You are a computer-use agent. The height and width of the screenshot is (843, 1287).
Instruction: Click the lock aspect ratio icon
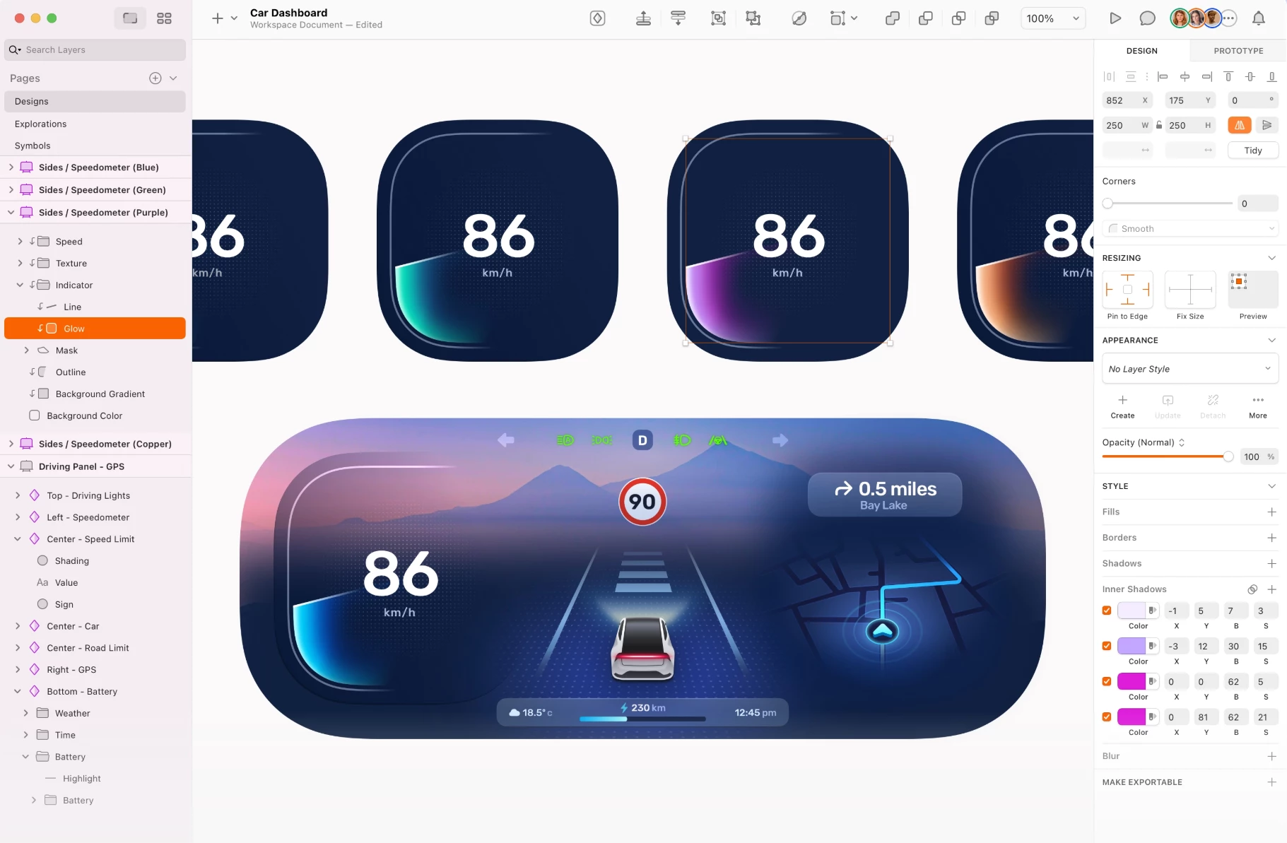[x=1159, y=125]
